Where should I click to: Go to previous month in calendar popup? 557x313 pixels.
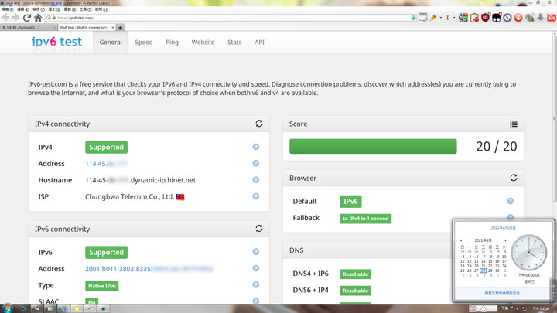461,240
